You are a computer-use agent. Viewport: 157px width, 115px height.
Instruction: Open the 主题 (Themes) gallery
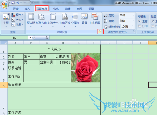[6, 20]
